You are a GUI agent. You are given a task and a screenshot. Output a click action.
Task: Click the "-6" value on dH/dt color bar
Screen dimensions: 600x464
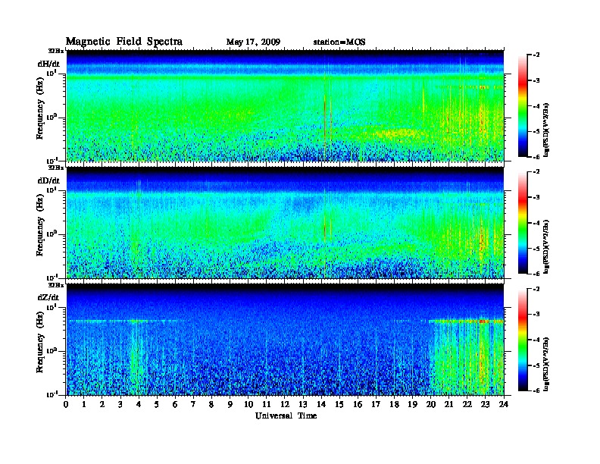pos(536,157)
